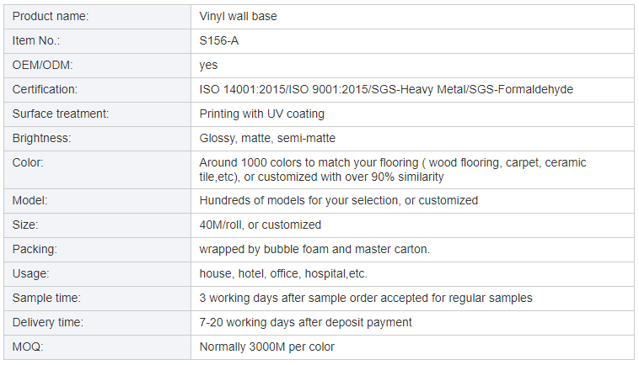The height and width of the screenshot is (365, 639).
Task: Click the "Product name:" label cell
Action: click(x=51, y=16)
